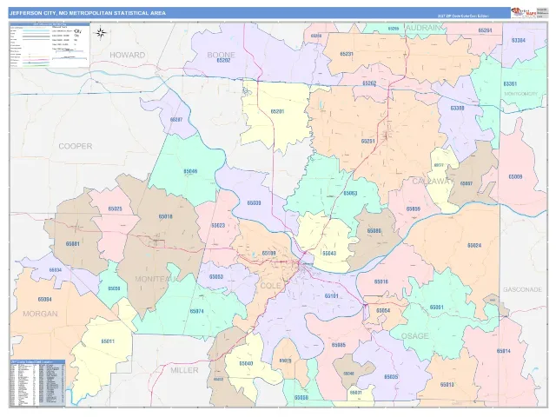The image size is (556, 417).
Task: Select ZIP code 65074 label
Action: pos(197,311)
